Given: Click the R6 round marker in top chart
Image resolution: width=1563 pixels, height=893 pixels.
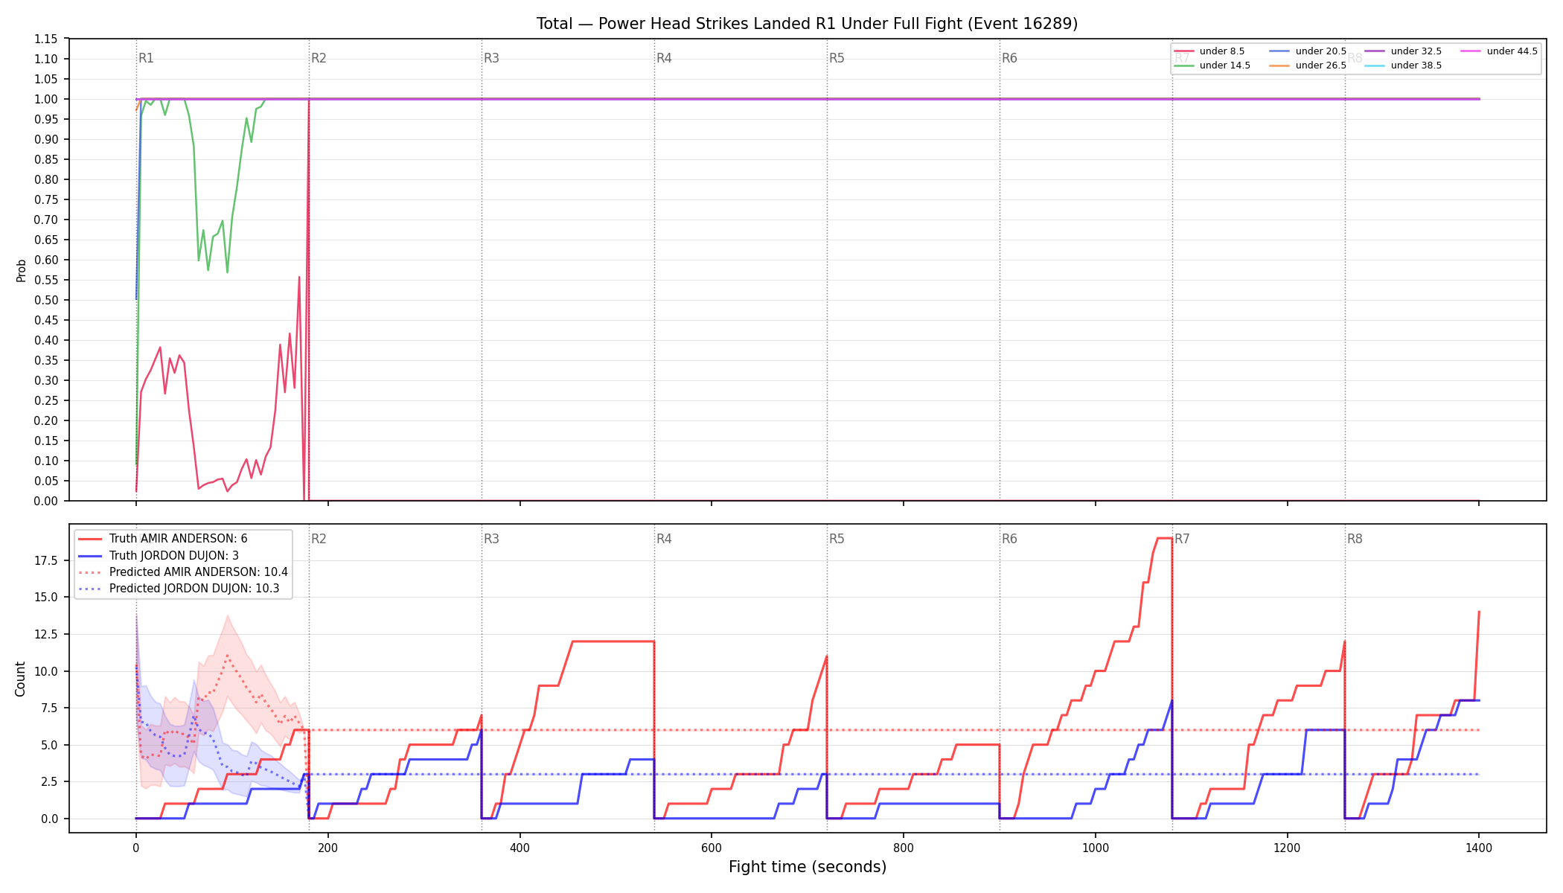Looking at the screenshot, I should (x=1009, y=58).
